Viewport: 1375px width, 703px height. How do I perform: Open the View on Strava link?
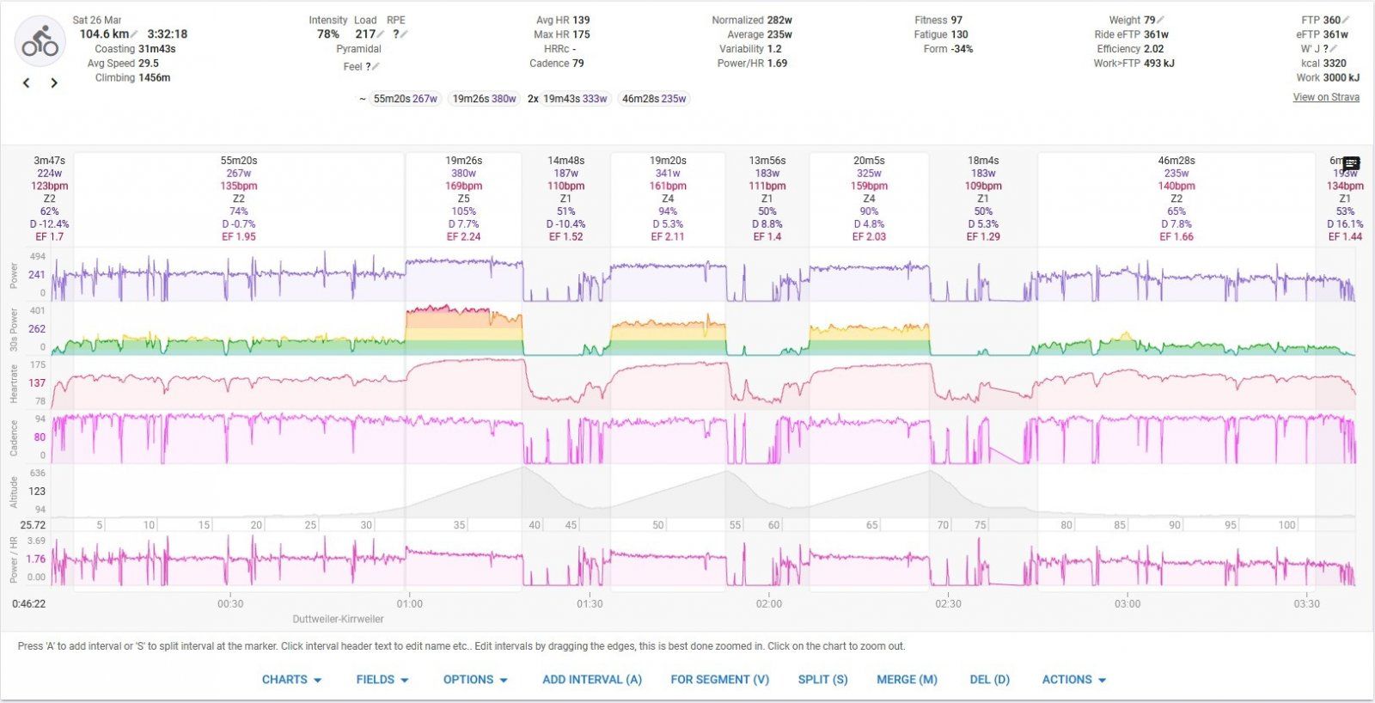[1326, 97]
